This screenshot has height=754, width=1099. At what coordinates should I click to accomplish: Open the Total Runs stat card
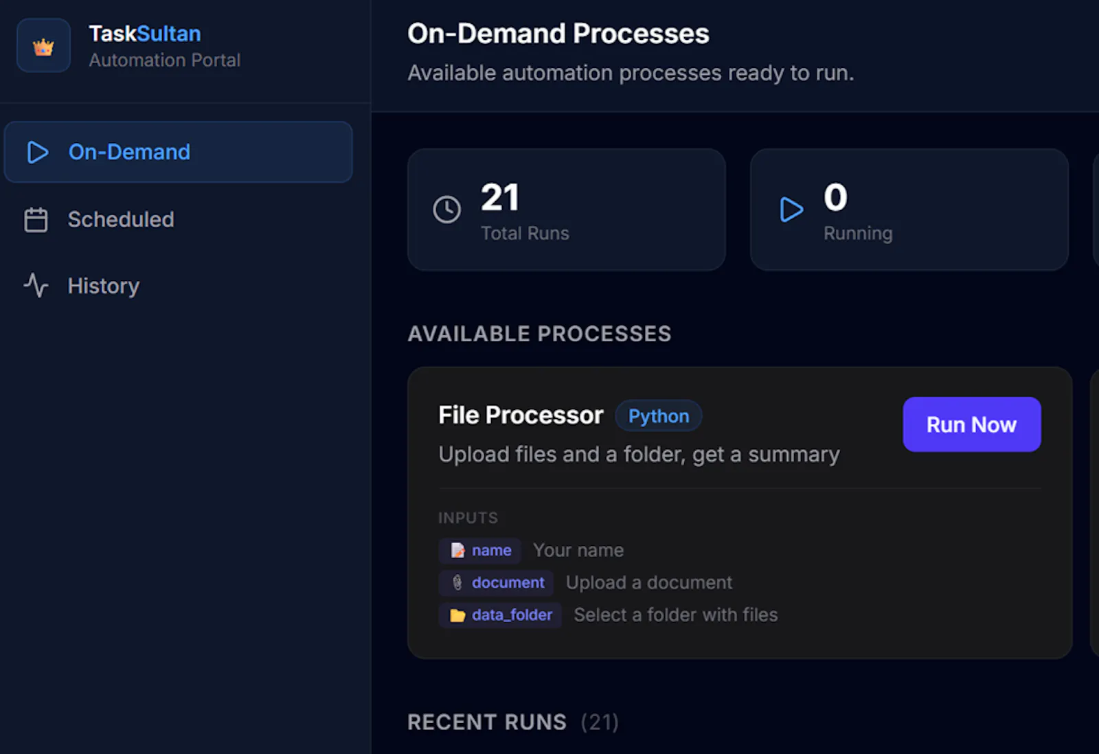click(x=566, y=209)
